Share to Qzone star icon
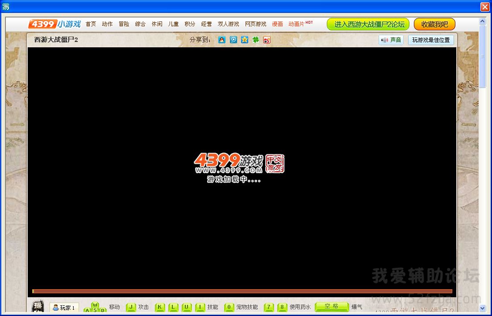This screenshot has height=316, width=492. (x=244, y=40)
